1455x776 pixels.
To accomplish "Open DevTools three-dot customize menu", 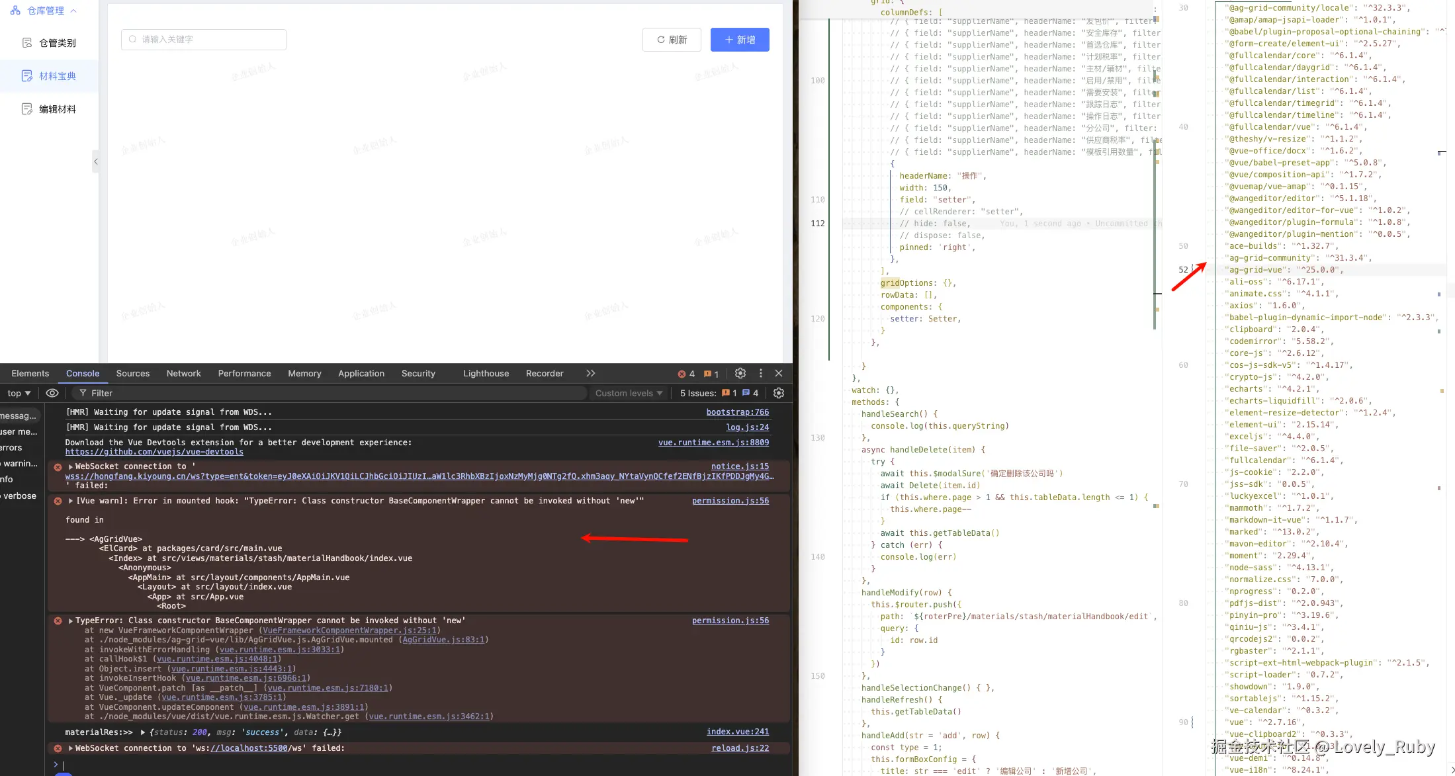I will coord(760,373).
